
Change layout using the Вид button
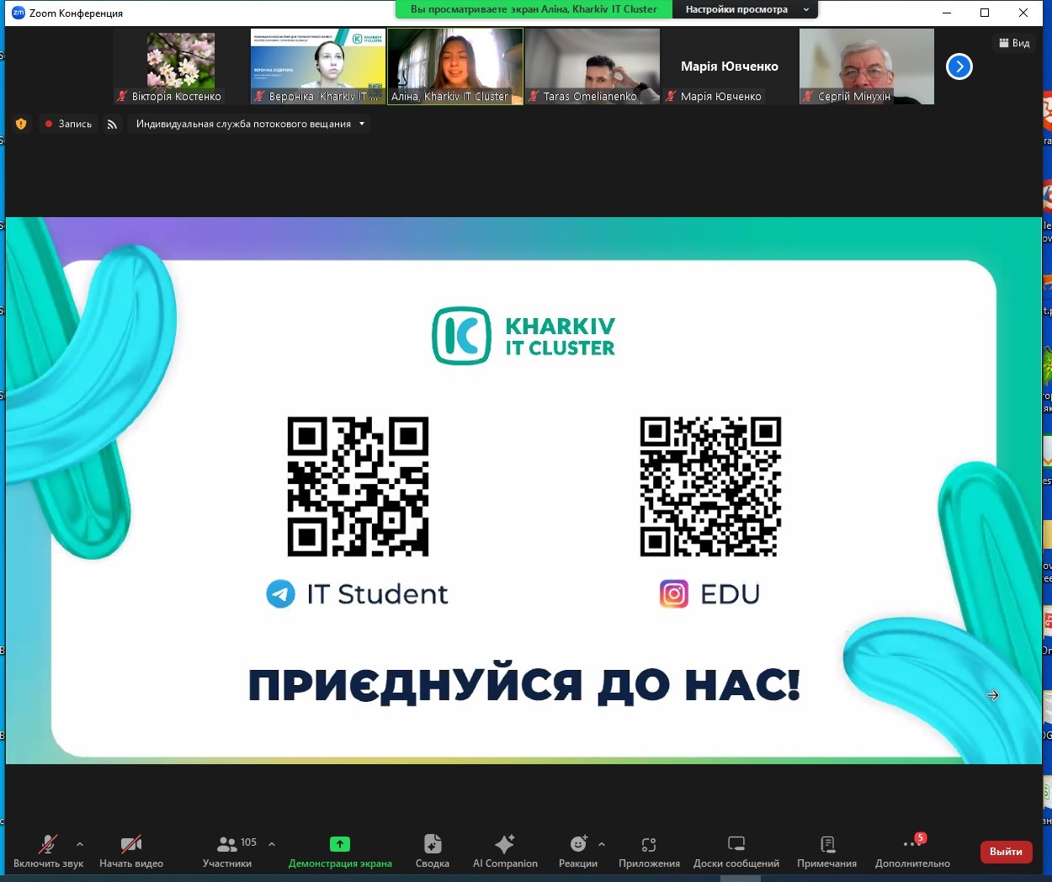pos(1014,43)
